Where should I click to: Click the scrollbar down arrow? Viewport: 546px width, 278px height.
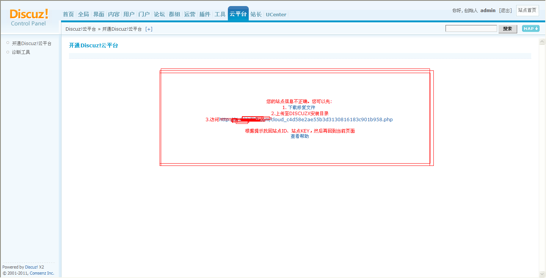pos(542,274)
